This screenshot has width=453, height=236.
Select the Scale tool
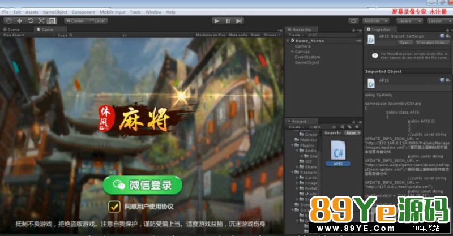coord(41,21)
